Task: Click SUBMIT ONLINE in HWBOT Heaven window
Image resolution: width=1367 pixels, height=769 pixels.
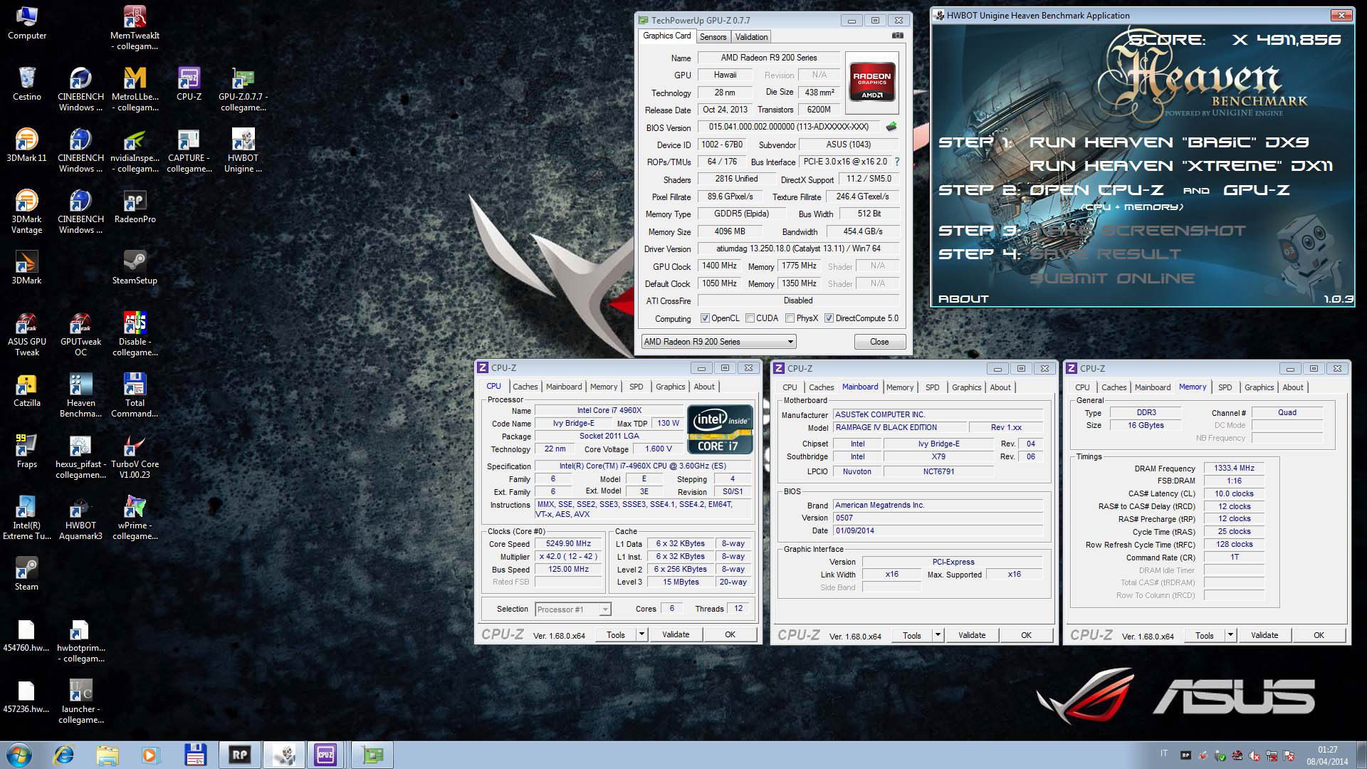Action: click(1112, 278)
